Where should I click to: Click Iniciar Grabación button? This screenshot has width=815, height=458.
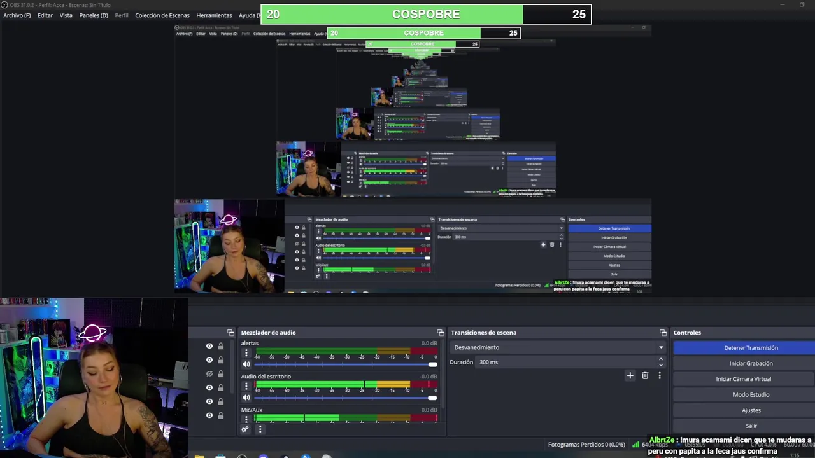[744, 363]
